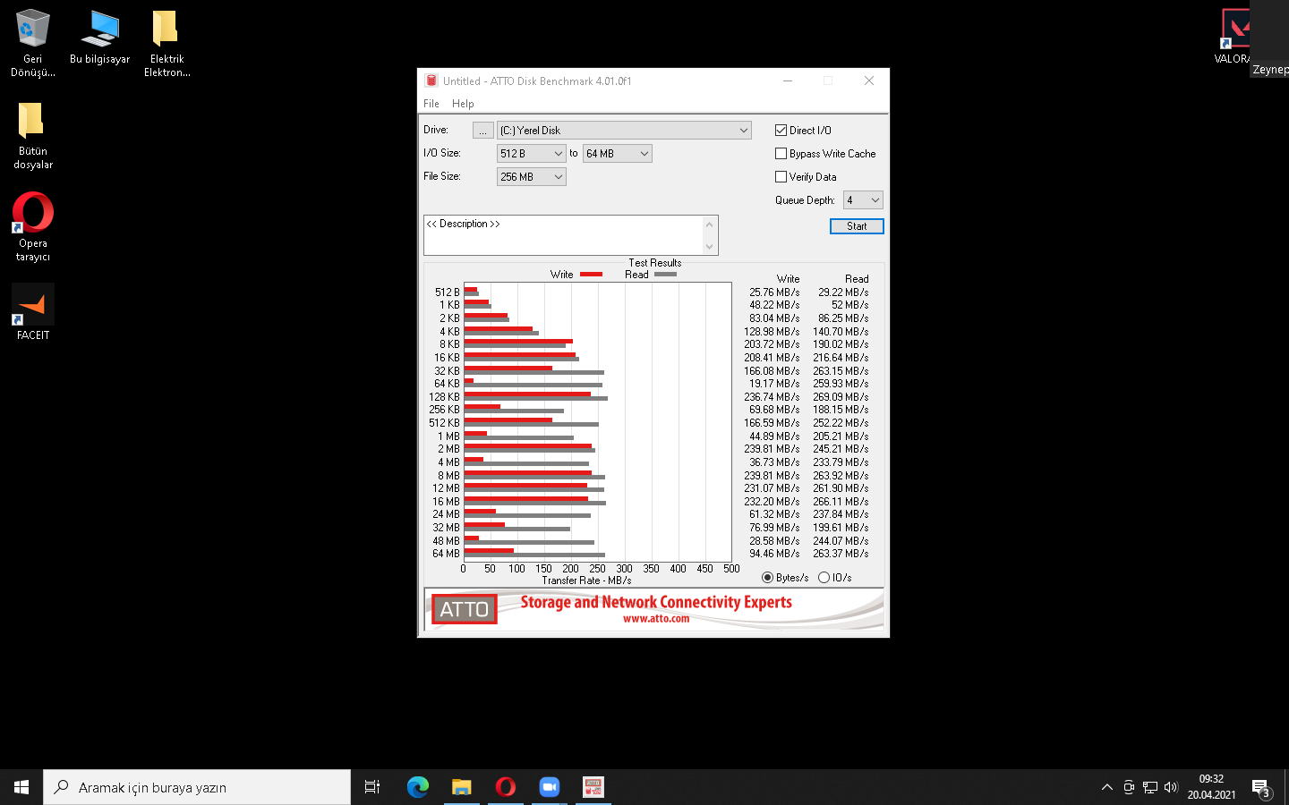Click the 512 B row write value 25.76 MB/s

coord(774,292)
